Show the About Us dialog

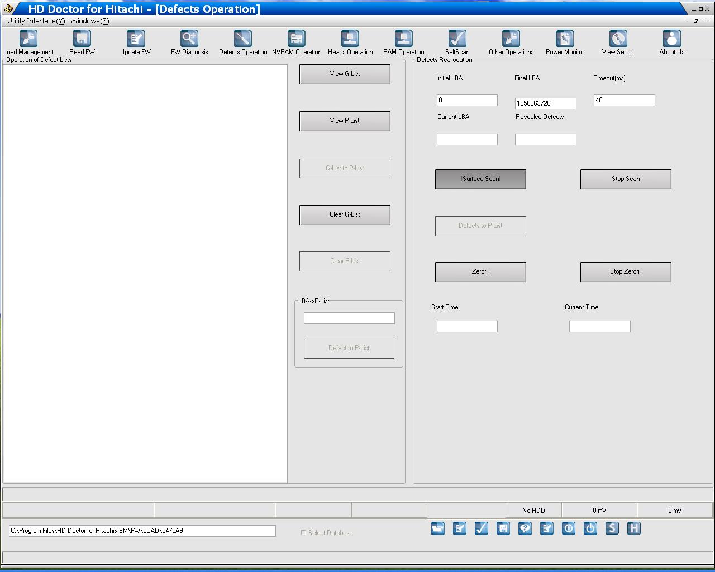coord(672,42)
